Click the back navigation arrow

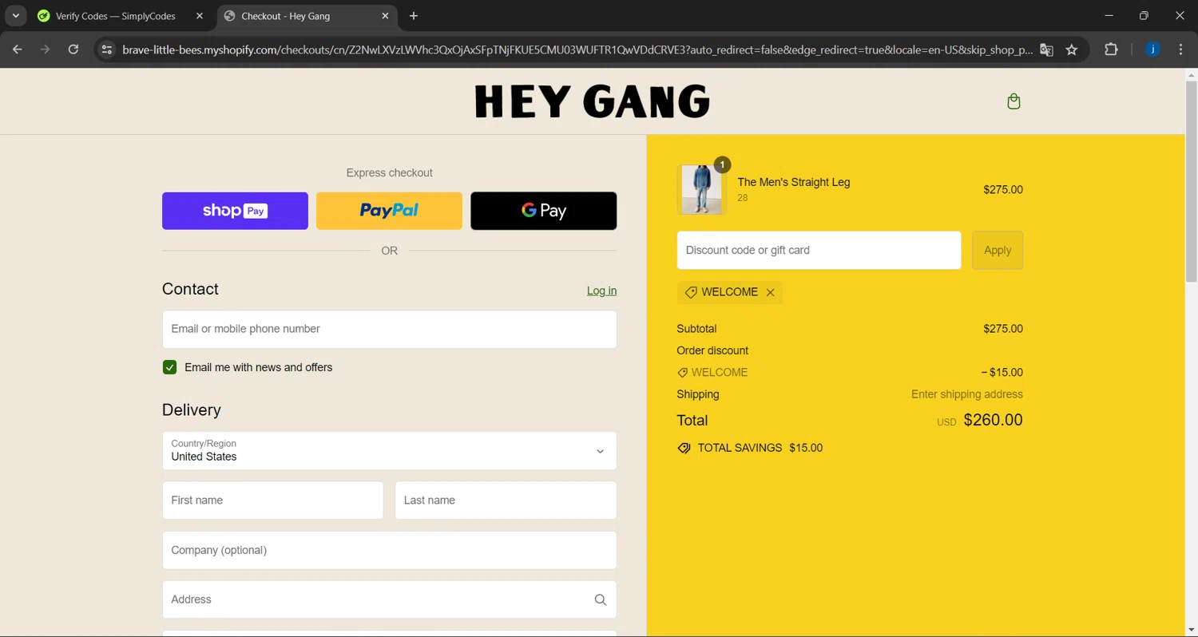tap(18, 49)
